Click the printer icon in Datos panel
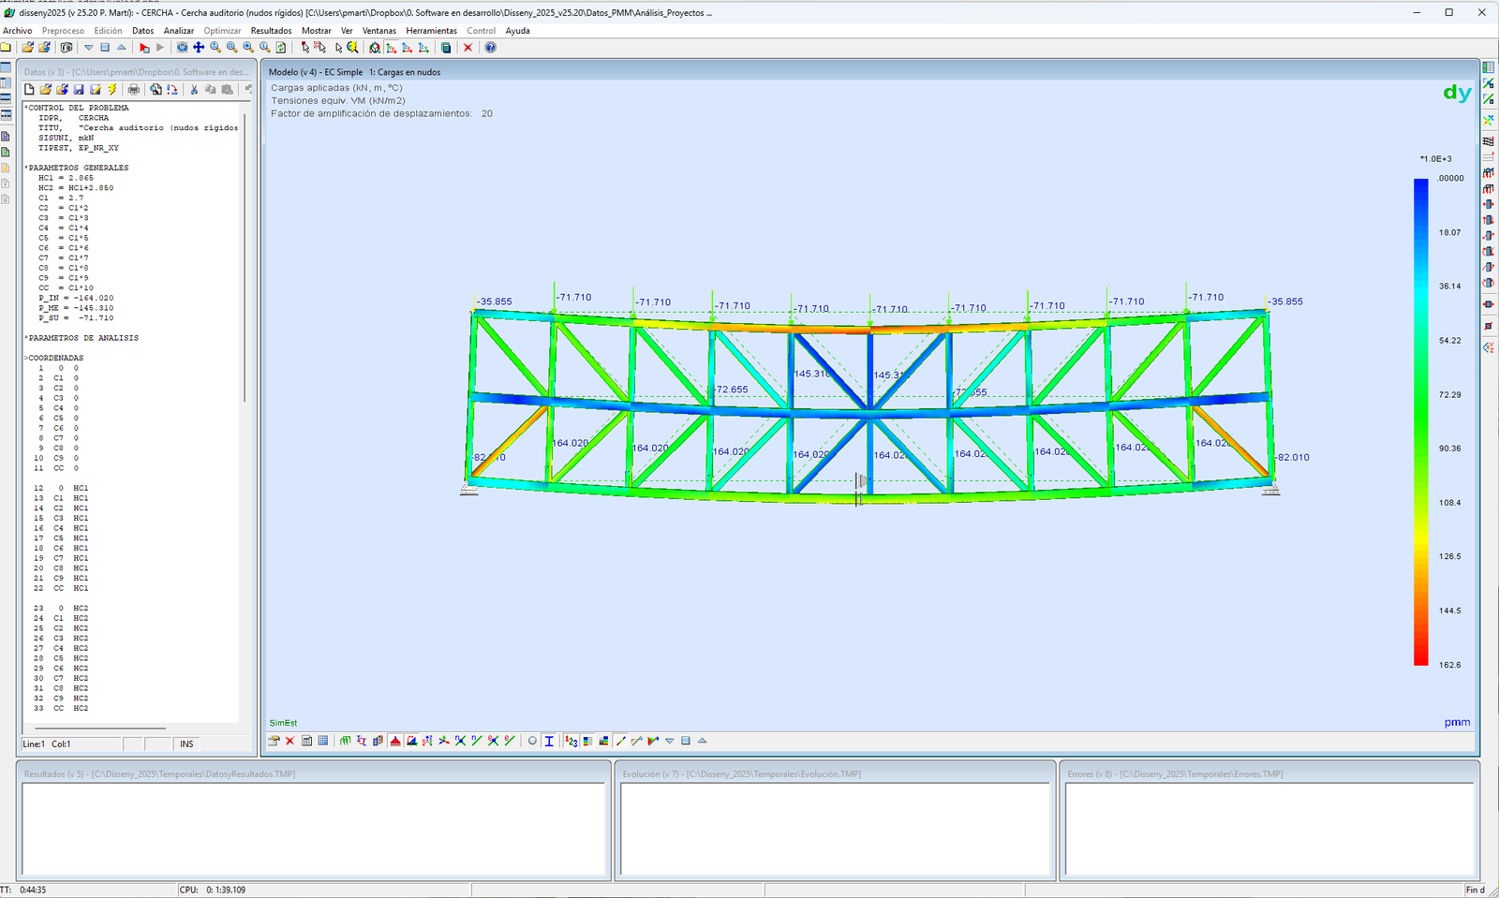 [134, 90]
